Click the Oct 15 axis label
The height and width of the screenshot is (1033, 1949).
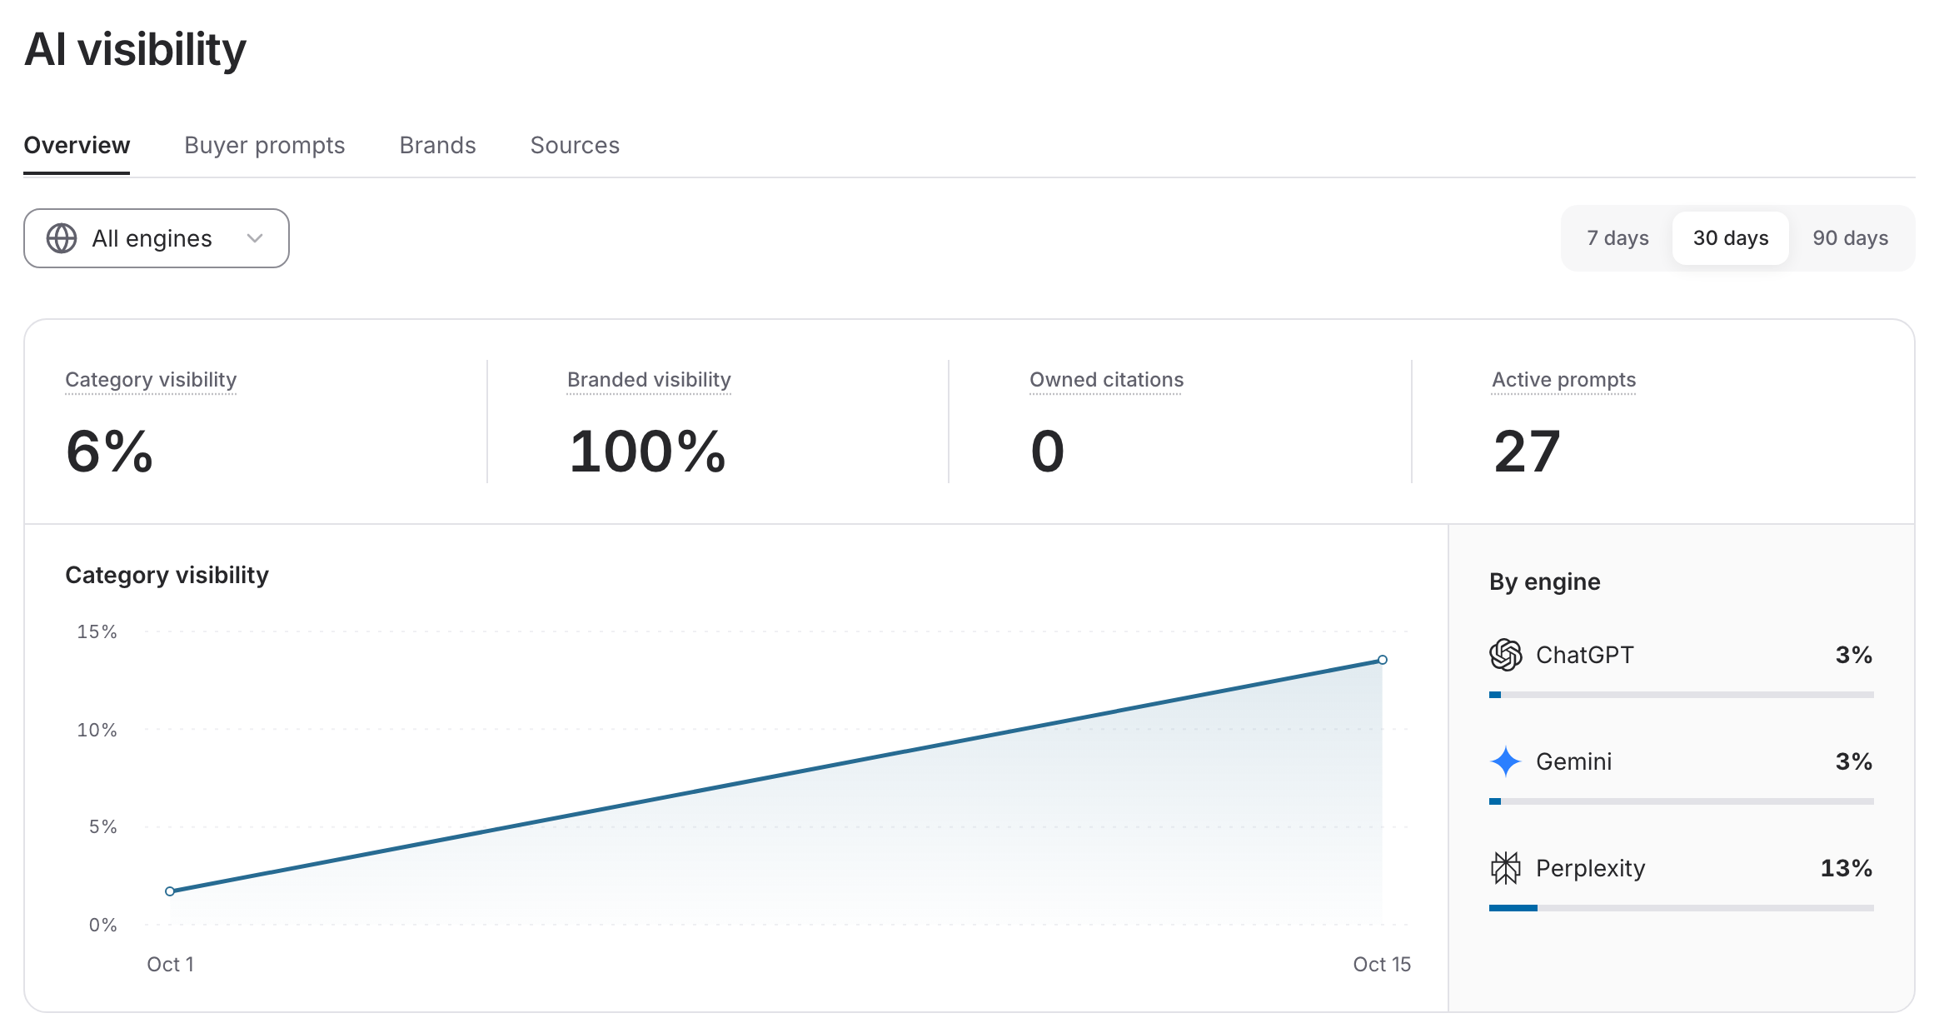point(1382,964)
